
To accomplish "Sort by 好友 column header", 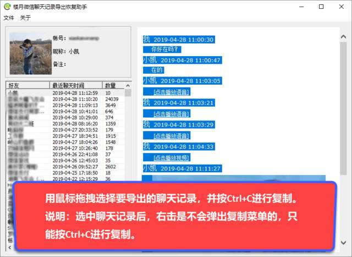I will pyautogui.click(x=28, y=85).
